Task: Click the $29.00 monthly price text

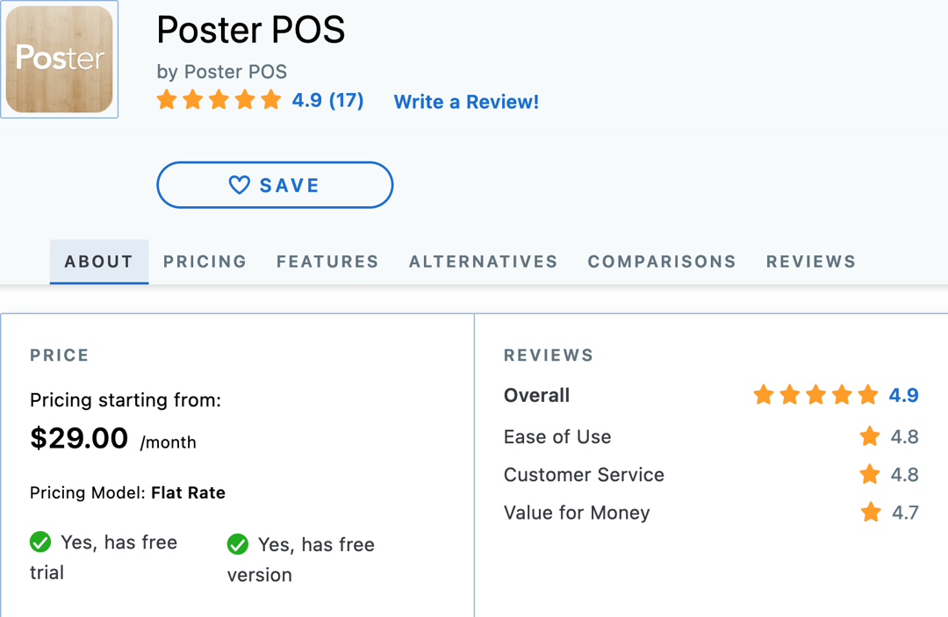Action: tap(80, 438)
